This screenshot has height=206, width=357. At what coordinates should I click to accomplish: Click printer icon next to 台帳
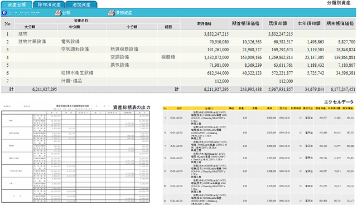click(x=58, y=13)
